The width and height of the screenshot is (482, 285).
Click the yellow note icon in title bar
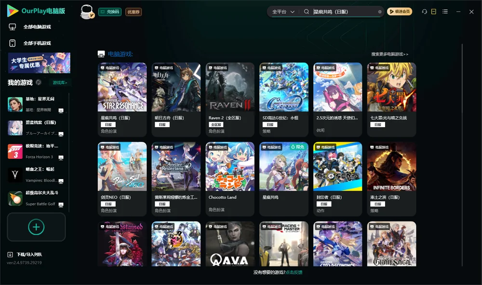(x=433, y=12)
